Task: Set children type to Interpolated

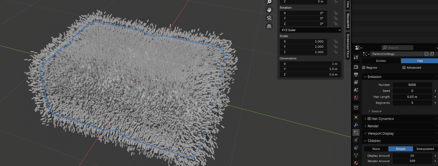Action: click(x=425, y=149)
